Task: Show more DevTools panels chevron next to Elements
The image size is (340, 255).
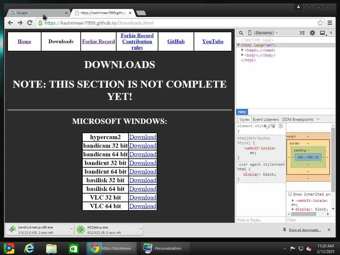Action: point(277,33)
